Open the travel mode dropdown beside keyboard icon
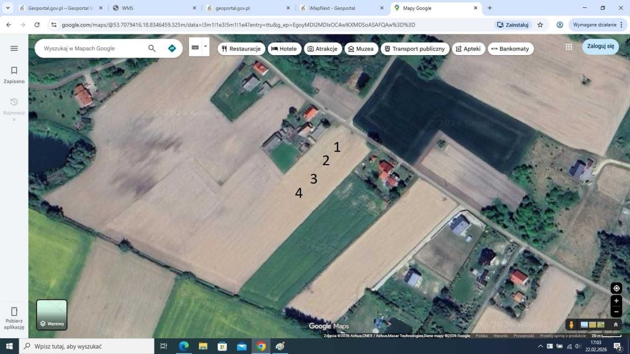This screenshot has width=630, height=354. click(x=205, y=46)
